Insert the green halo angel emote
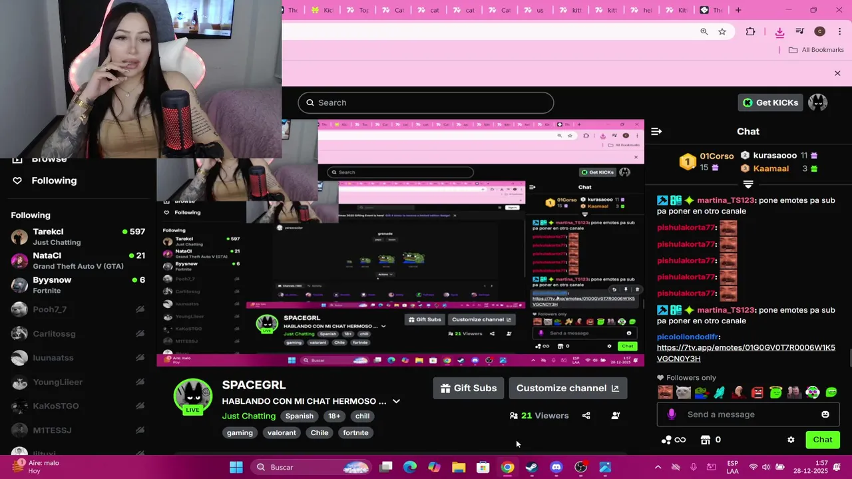The height and width of the screenshot is (479, 852). pos(775,393)
